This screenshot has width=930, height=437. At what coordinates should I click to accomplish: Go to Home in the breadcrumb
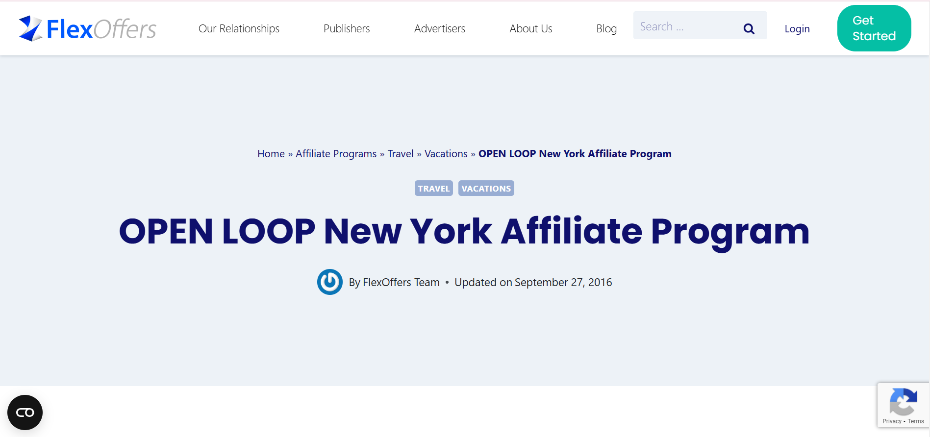[271, 154]
